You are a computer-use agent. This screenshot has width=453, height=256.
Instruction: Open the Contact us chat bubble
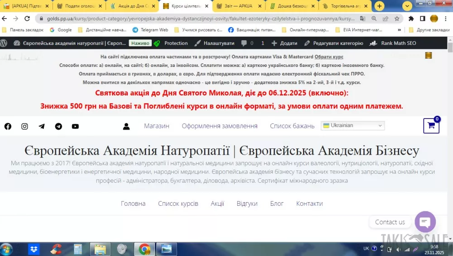click(425, 222)
